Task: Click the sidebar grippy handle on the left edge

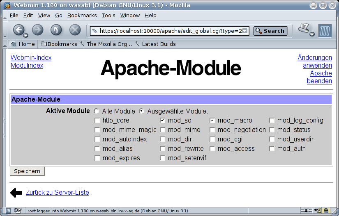Action: click(x=4, y=128)
